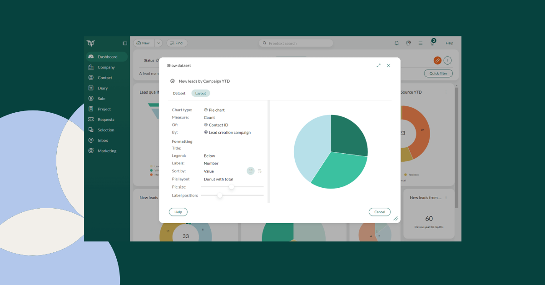Viewport: 545px width, 285px height.
Task: Cancel the Show dataset dialog
Action: tap(380, 212)
